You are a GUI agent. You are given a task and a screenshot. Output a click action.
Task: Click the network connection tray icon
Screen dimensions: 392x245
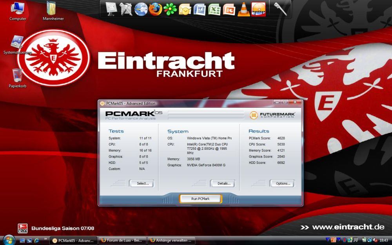click(370, 240)
